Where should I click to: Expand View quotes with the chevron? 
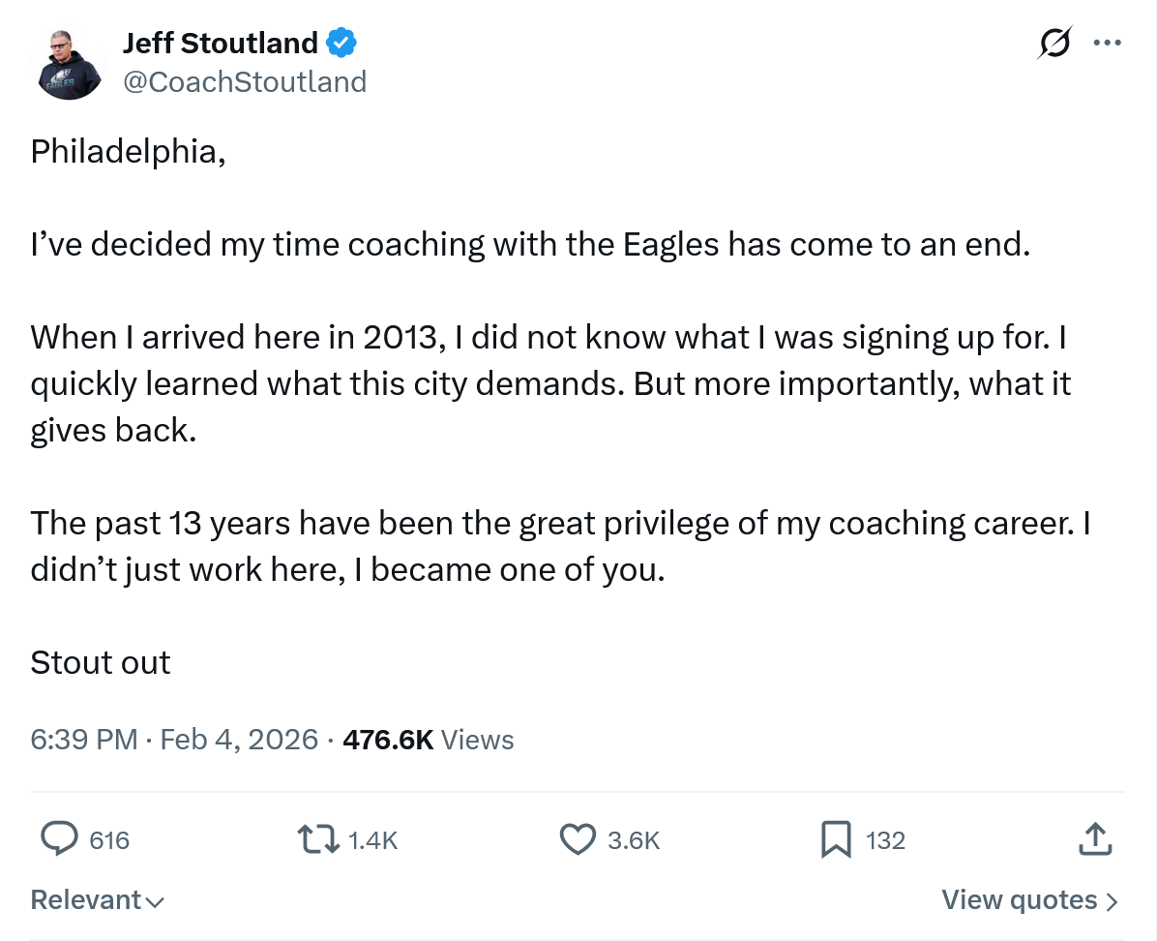(1028, 899)
